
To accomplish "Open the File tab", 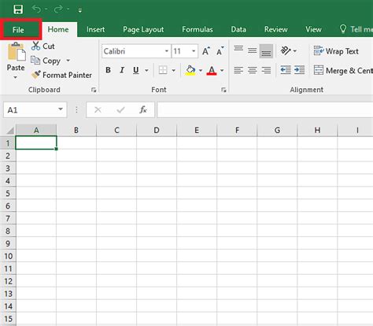I will coord(18,30).
